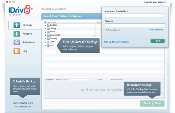The width and height of the screenshot is (175, 113).
Task: Click the Search your account box
Action: click(x=63, y=9)
